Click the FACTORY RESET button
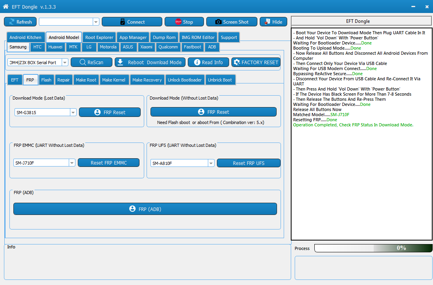Image resolution: width=433 pixels, height=285 pixels. [x=256, y=62]
